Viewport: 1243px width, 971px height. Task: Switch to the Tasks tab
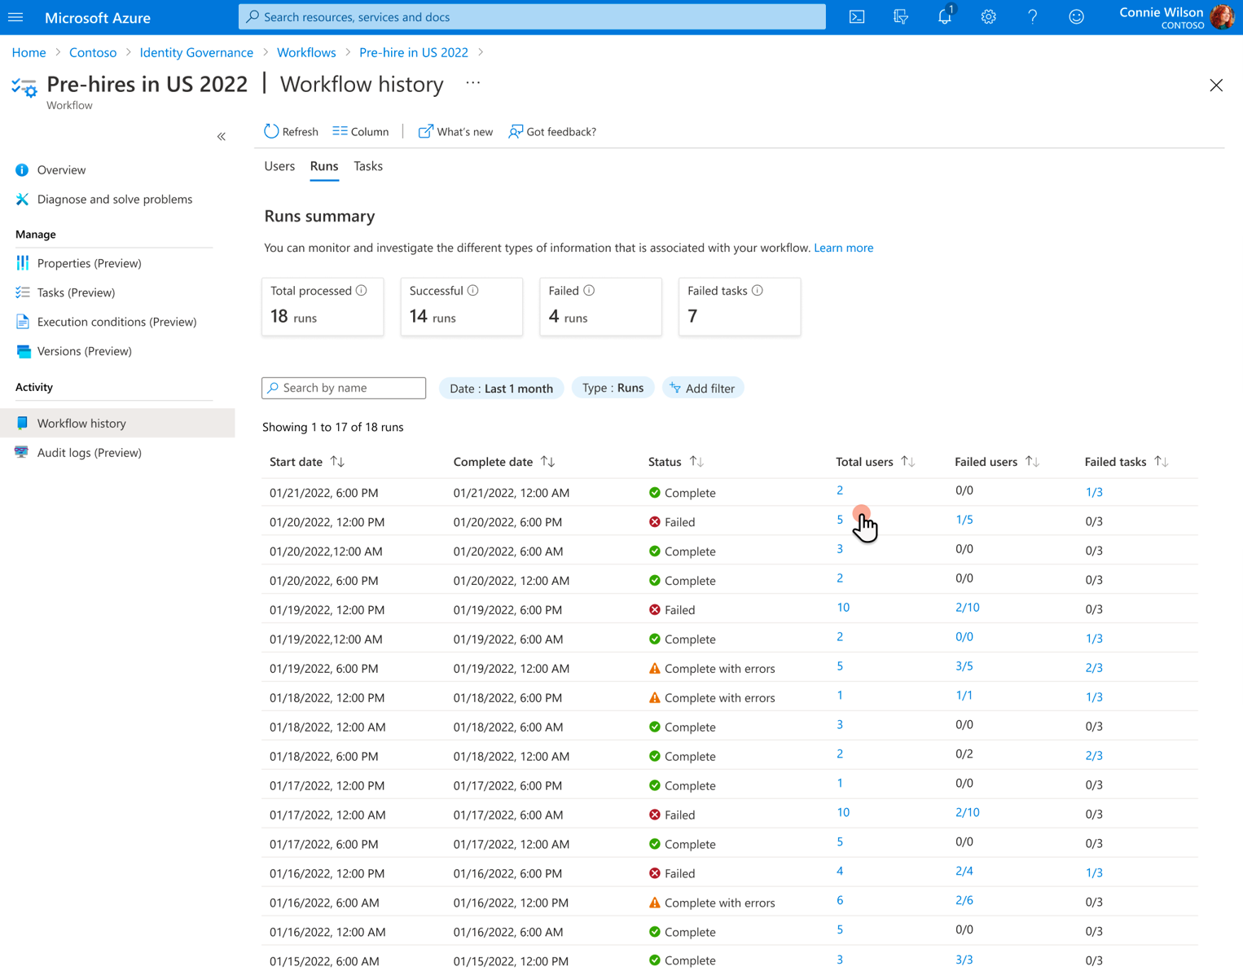point(368,166)
